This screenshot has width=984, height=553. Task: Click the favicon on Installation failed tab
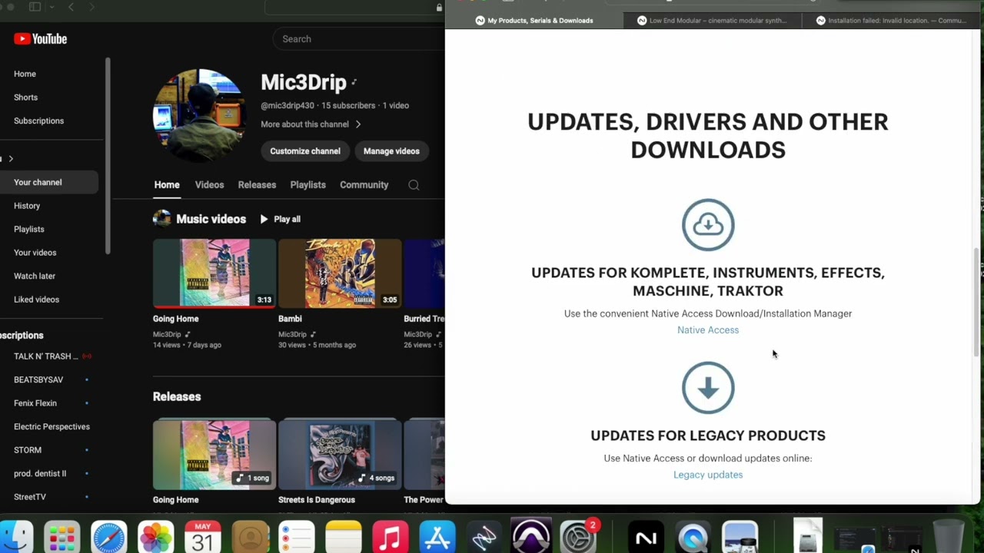pyautogui.click(x=821, y=21)
